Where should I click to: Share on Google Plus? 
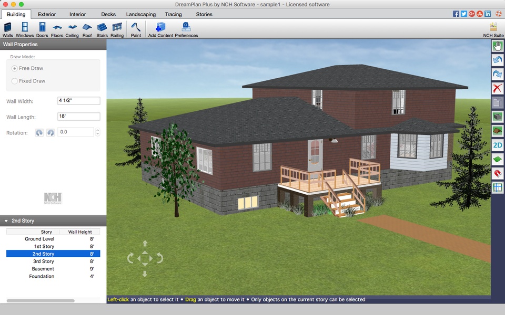(472, 14)
